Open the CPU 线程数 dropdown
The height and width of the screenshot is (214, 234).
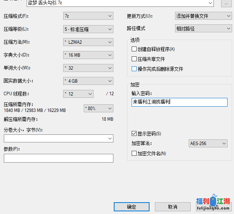[x=78, y=94]
